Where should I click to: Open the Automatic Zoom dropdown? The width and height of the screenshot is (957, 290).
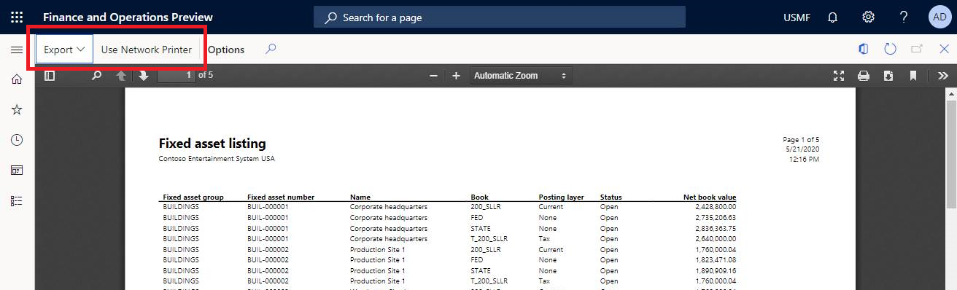point(521,75)
